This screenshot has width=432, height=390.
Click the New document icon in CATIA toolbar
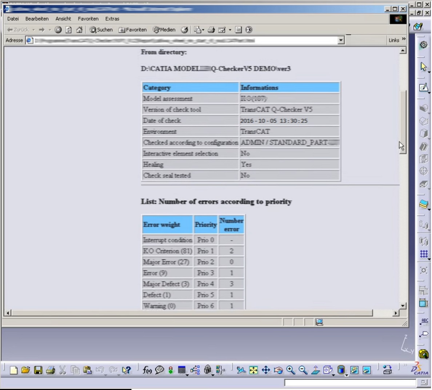(13, 370)
